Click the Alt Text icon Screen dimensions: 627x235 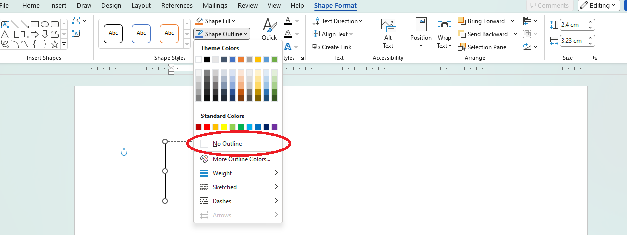coord(388,26)
